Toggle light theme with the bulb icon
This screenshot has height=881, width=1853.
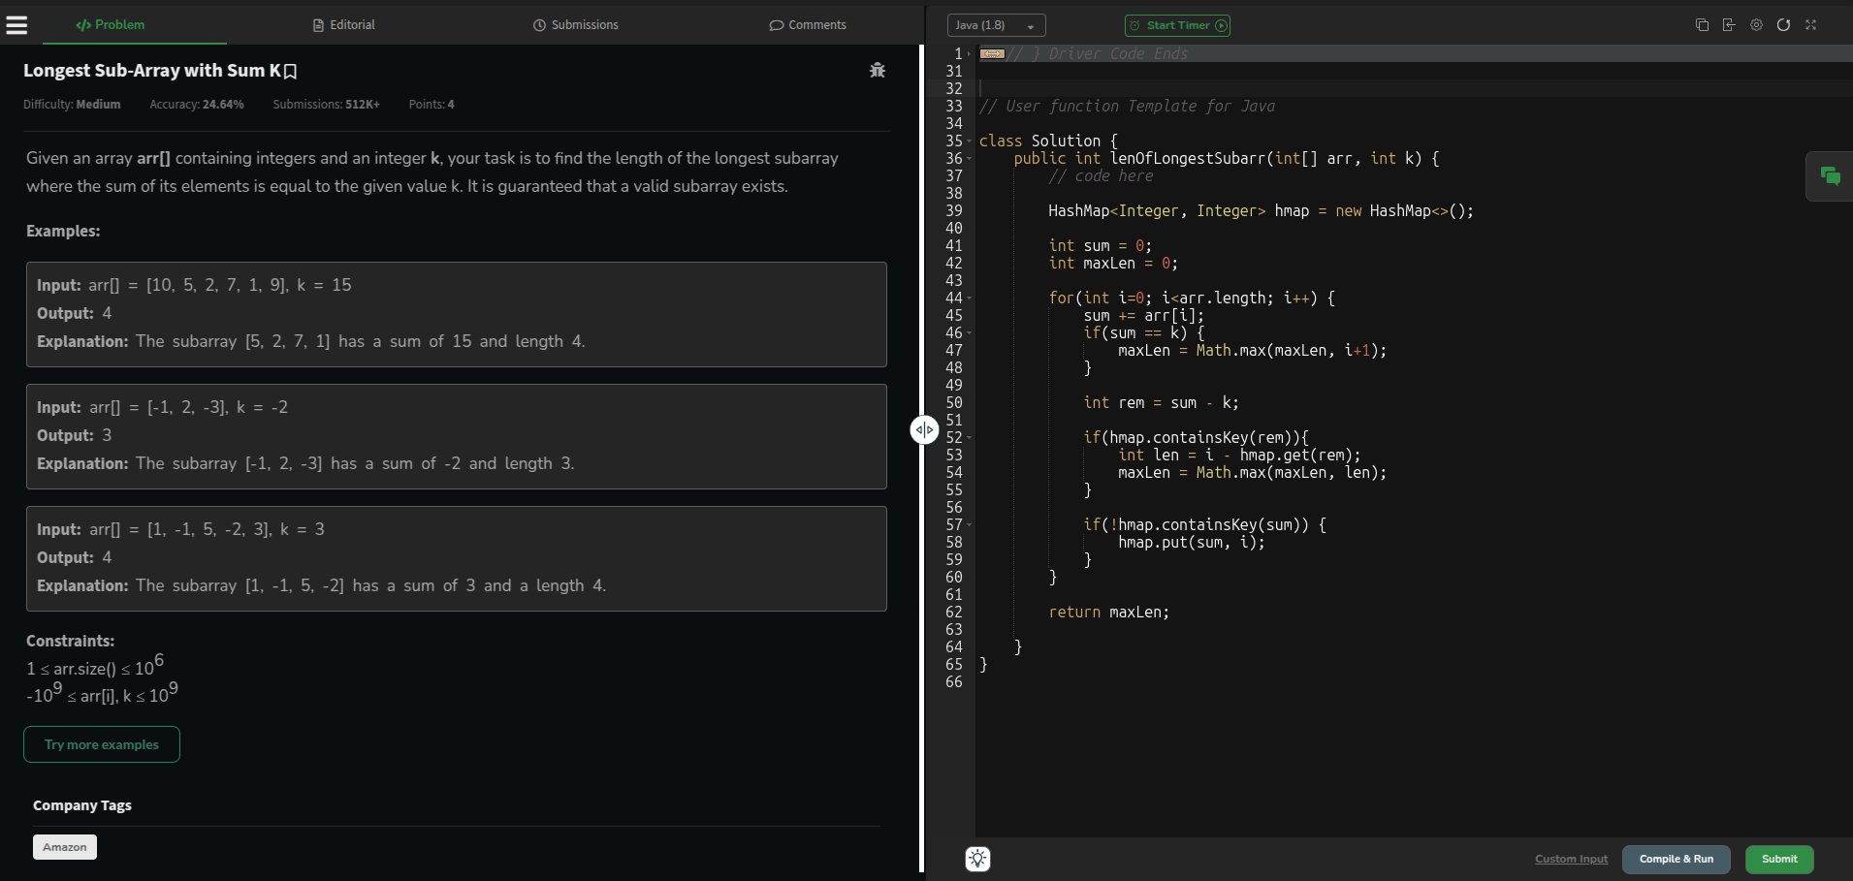point(977,859)
